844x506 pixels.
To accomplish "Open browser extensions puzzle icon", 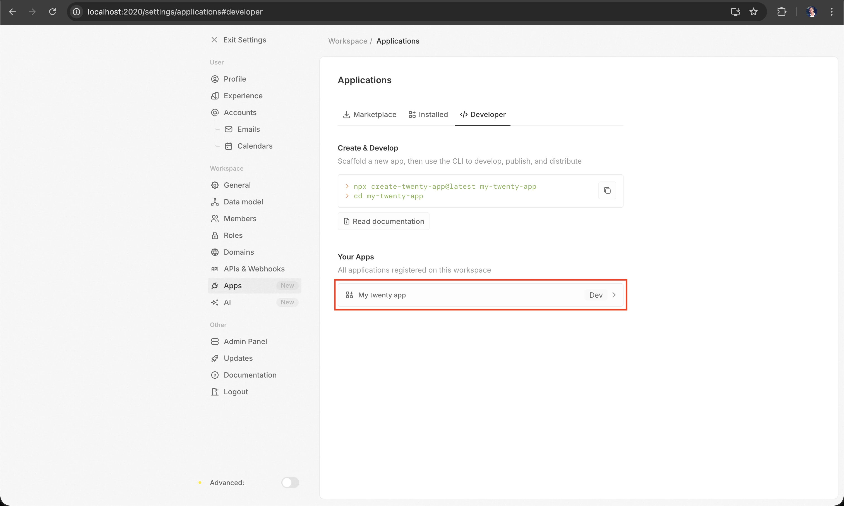I will click(782, 12).
